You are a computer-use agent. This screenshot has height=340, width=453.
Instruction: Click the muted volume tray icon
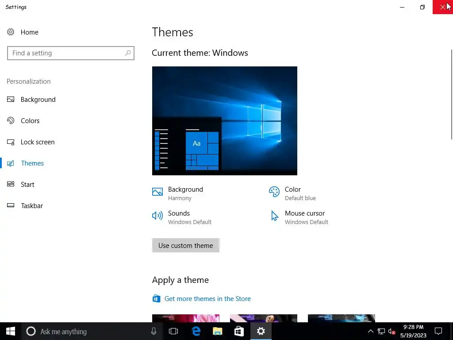click(x=392, y=331)
